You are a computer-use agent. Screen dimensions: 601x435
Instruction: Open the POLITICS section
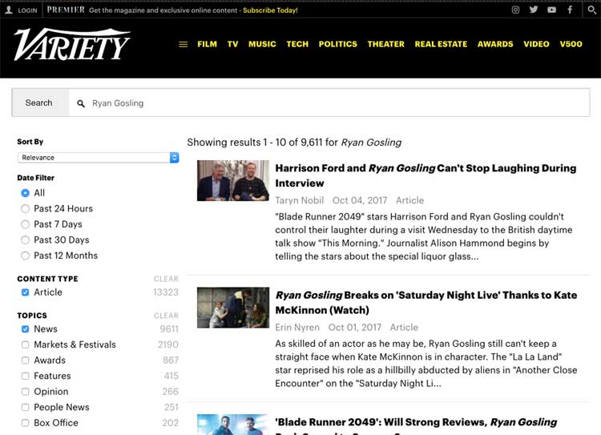click(x=337, y=44)
